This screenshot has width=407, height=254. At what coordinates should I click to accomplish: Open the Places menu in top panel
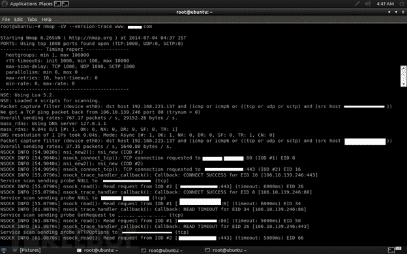click(46, 4)
